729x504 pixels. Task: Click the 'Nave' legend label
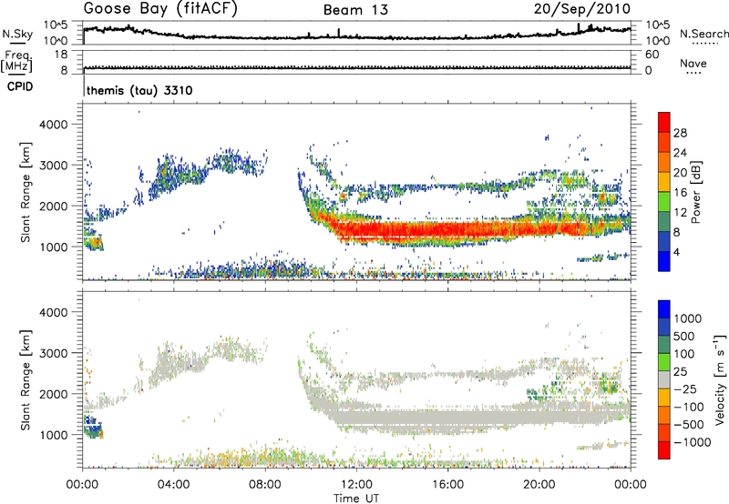coord(693,63)
